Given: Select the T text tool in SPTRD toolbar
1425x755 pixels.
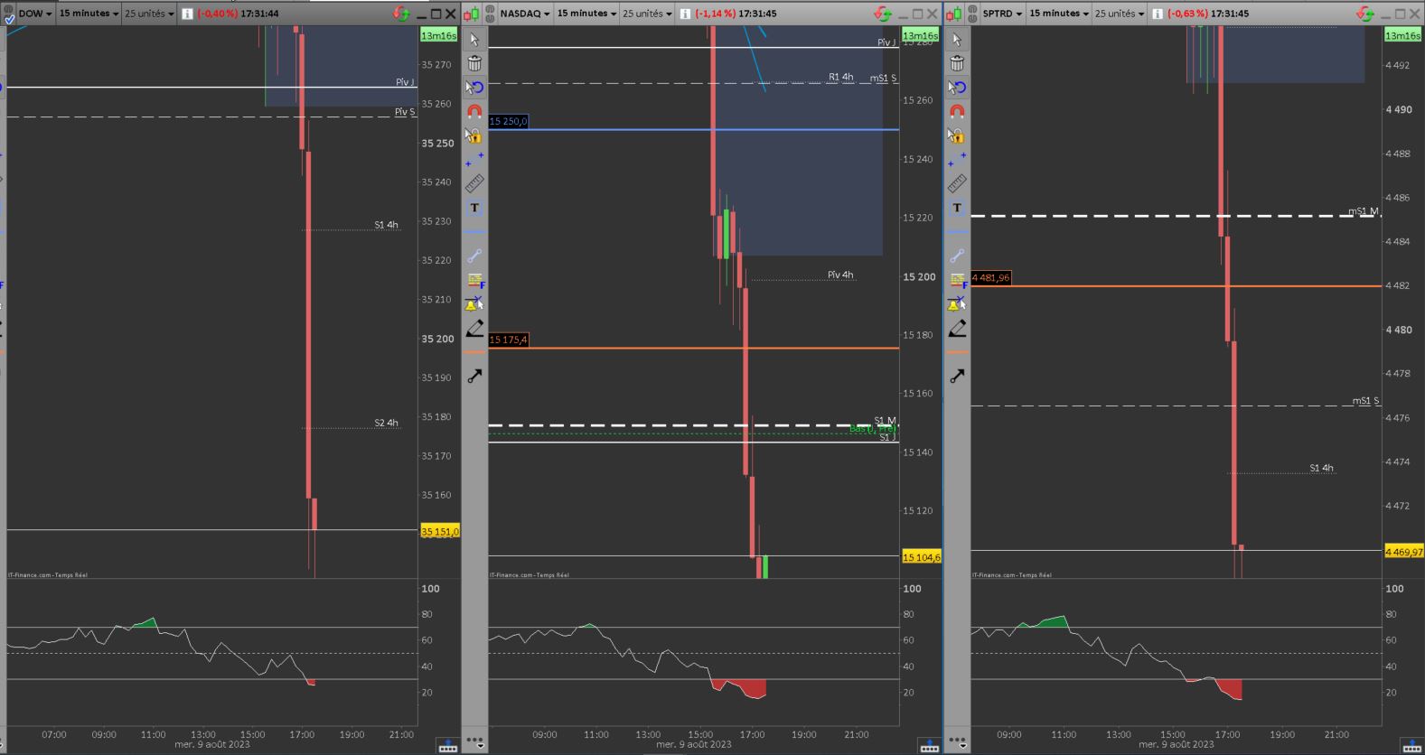Looking at the screenshot, I should tap(957, 208).
